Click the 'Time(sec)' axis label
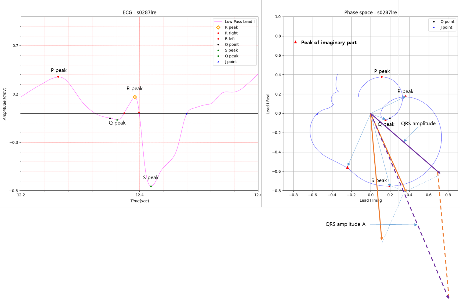This screenshot has width=460, height=302. point(139,201)
